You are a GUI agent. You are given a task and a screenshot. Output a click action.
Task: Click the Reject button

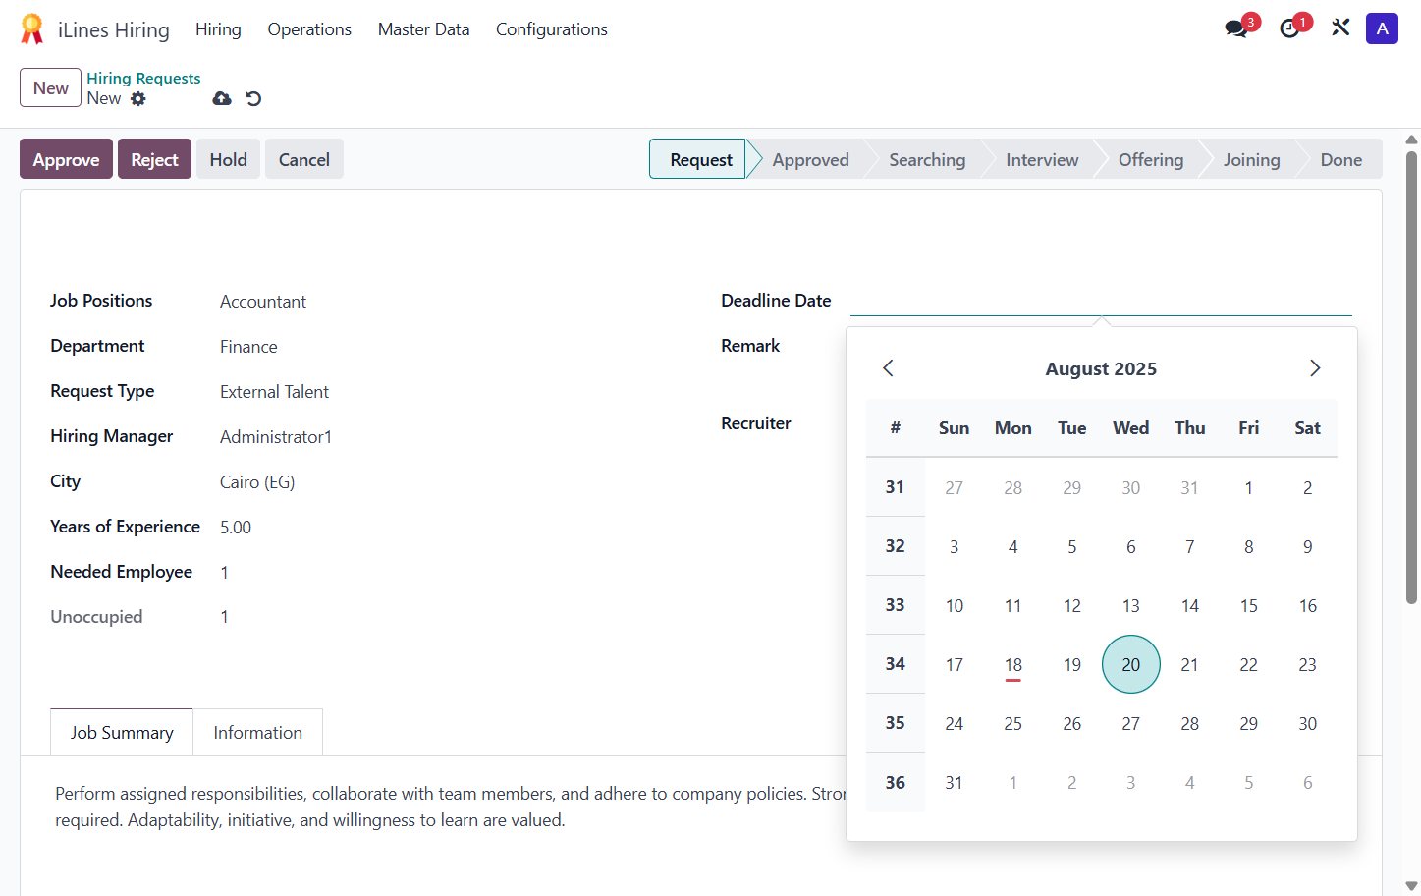pyautogui.click(x=154, y=159)
